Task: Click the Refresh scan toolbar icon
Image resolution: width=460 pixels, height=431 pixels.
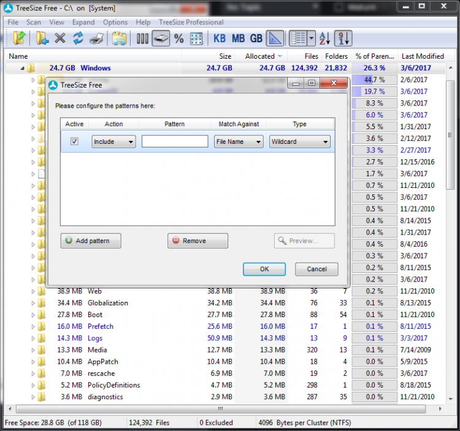Action: (x=78, y=39)
